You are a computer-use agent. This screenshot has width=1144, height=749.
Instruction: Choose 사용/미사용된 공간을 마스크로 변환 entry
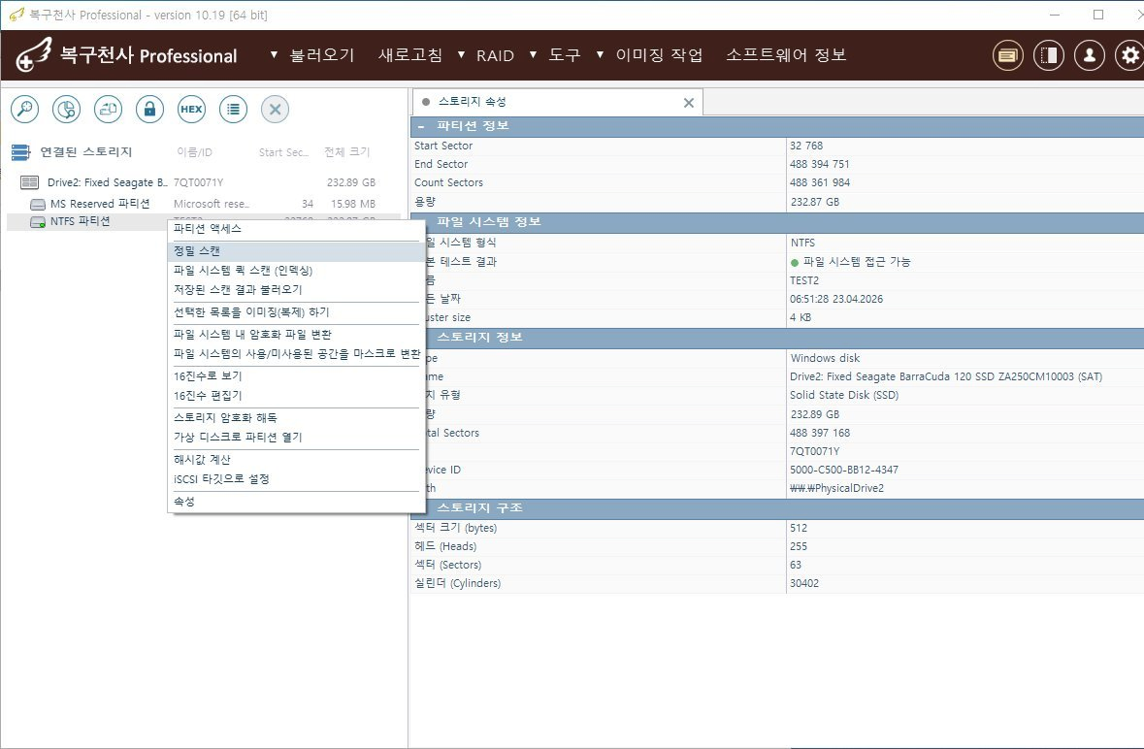point(296,354)
